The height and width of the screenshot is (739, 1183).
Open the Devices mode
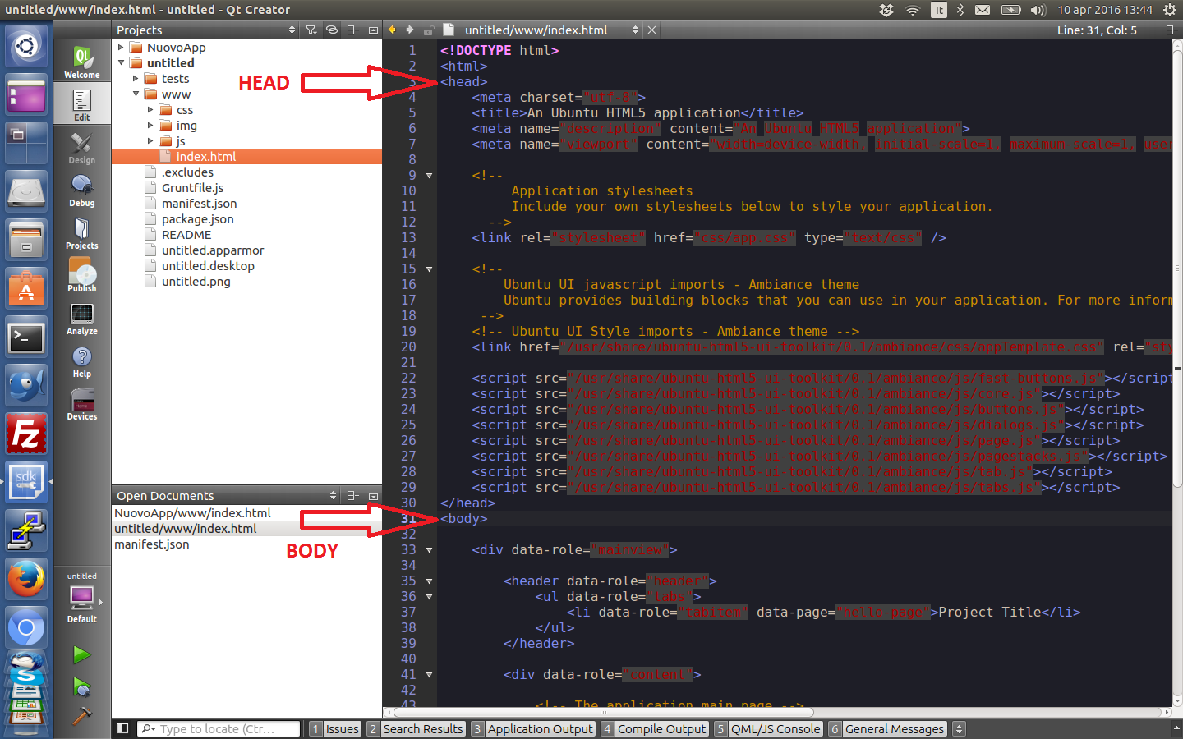81,404
